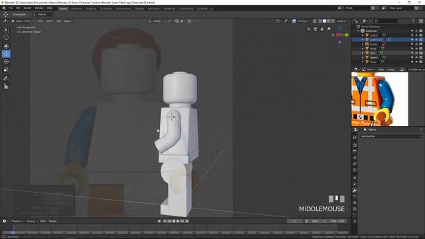Click the Blender logo icon in top bar
The height and width of the screenshot is (239, 425).
click(4, 9)
